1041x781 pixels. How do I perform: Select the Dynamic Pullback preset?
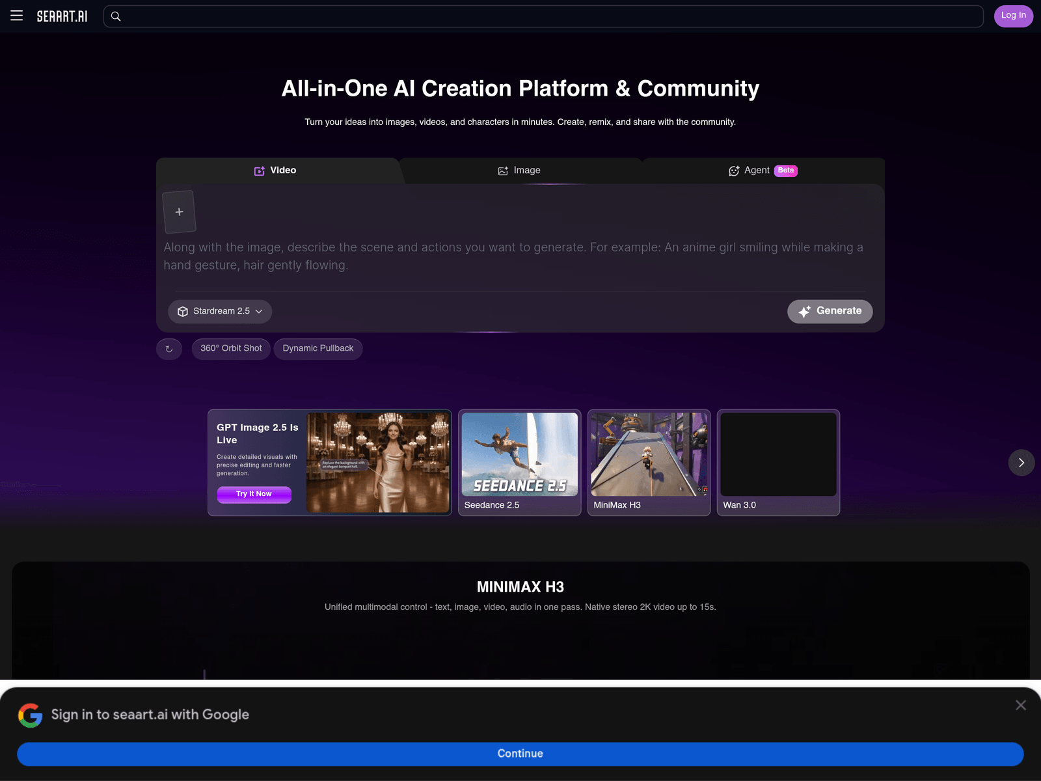(x=318, y=349)
